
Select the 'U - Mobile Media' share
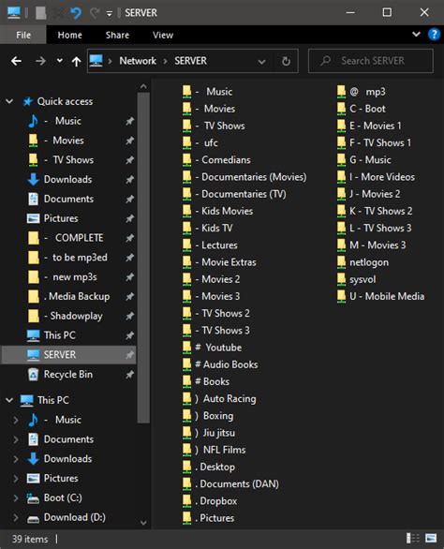(380, 297)
